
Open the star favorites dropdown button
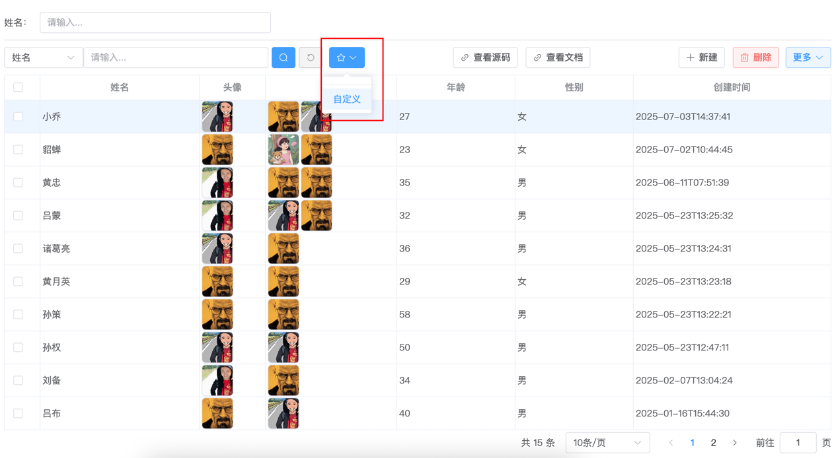[347, 57]
